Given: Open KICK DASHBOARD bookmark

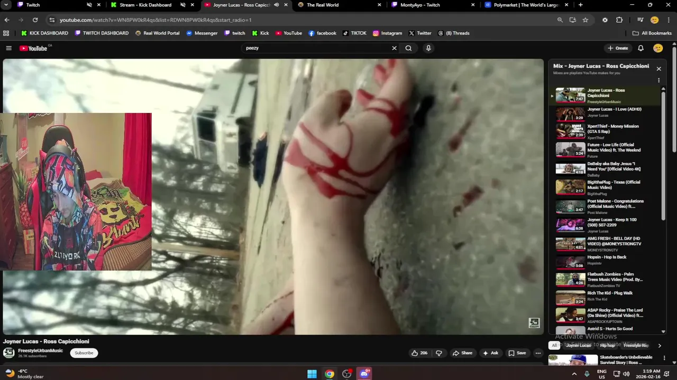Looking at the screenshot, I should pos(44,33).
